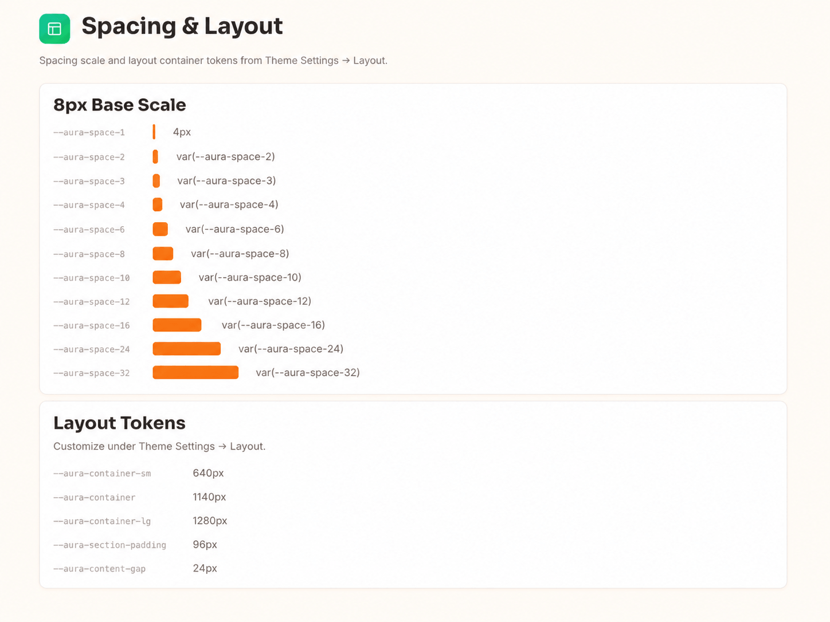Image resolution: width=830 pixels, height=622 pixels.
Task: Click the "var(--aura-space-32)" value
Action: pyautogui.click(x=308, y=372)
